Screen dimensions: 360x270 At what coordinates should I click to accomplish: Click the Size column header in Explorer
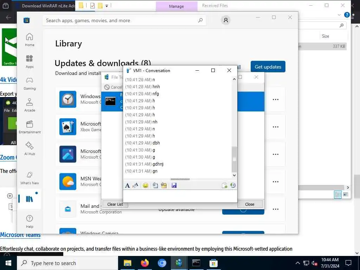(x=326, y=36)
